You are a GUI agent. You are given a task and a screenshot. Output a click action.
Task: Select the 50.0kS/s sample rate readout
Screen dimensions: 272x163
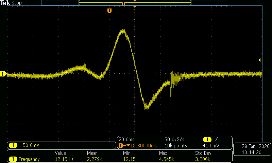click(x=174, y=140)
